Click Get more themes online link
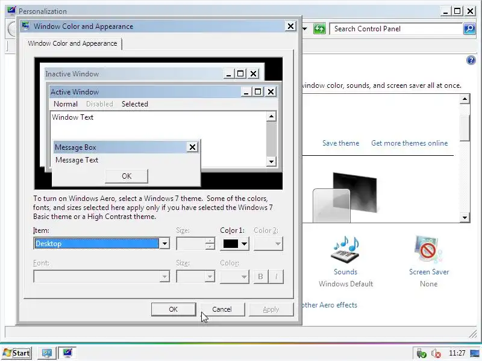The height and width of the screenshot is (361, 482). click(410, 143)
